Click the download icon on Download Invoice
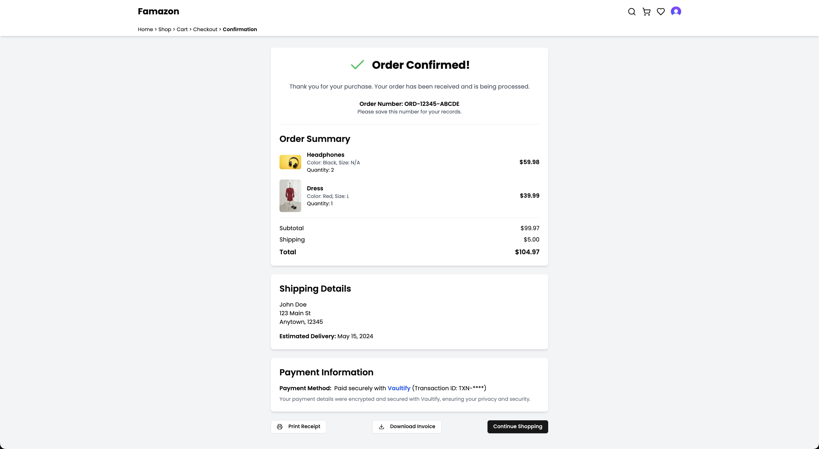Screen dimensions: 819x449 tap(382, 427)
